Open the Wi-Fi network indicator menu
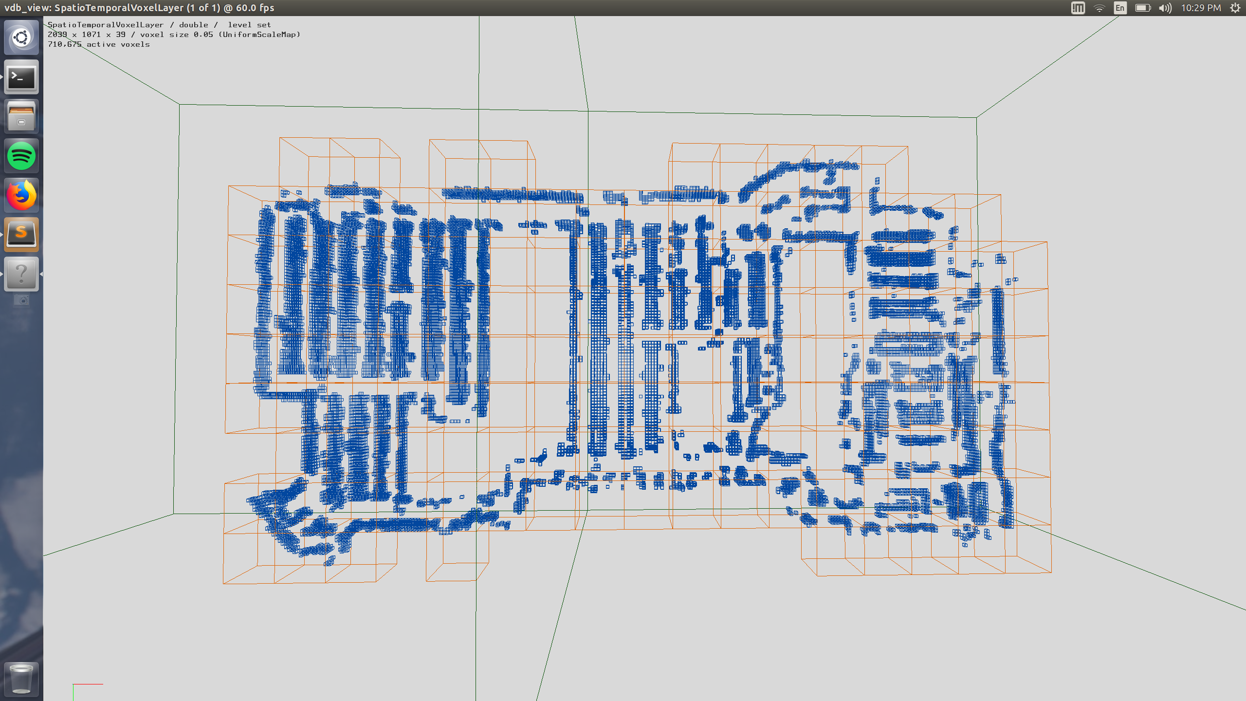The width and height of the screenshot is (1246, 701). point(1099,8)
